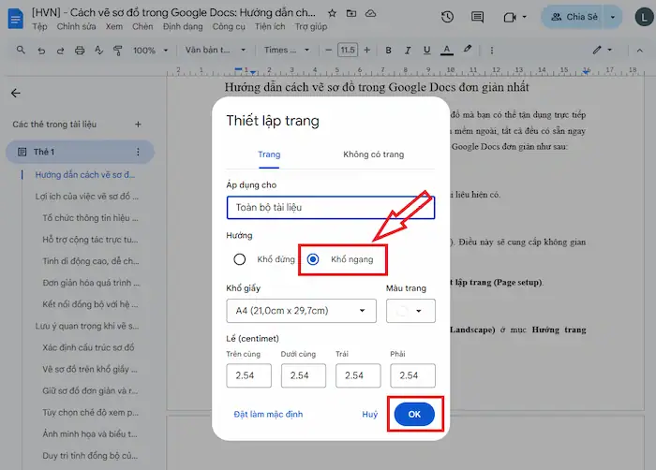
Task: Open more toolbar options (three dots)
Action: 492,51
